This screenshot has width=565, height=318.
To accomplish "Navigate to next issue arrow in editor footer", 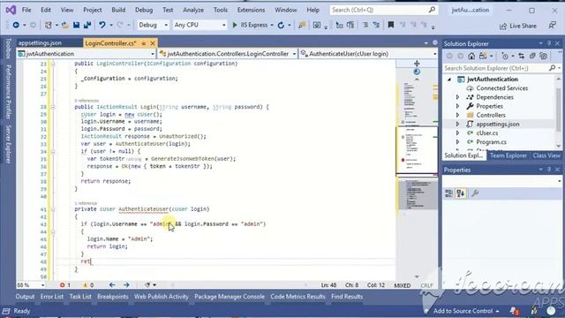I will pos(126,284).
